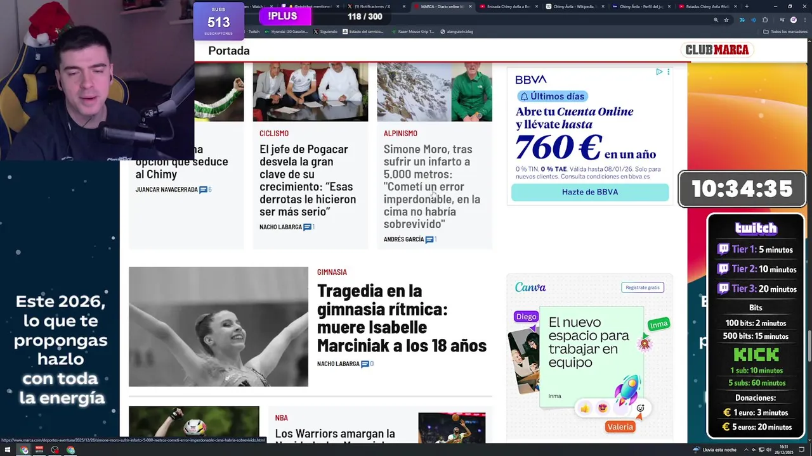This screenshot has width=812, height=456.
Task: Open the Pogacar boss headline article
Action: tap(308, 180)
